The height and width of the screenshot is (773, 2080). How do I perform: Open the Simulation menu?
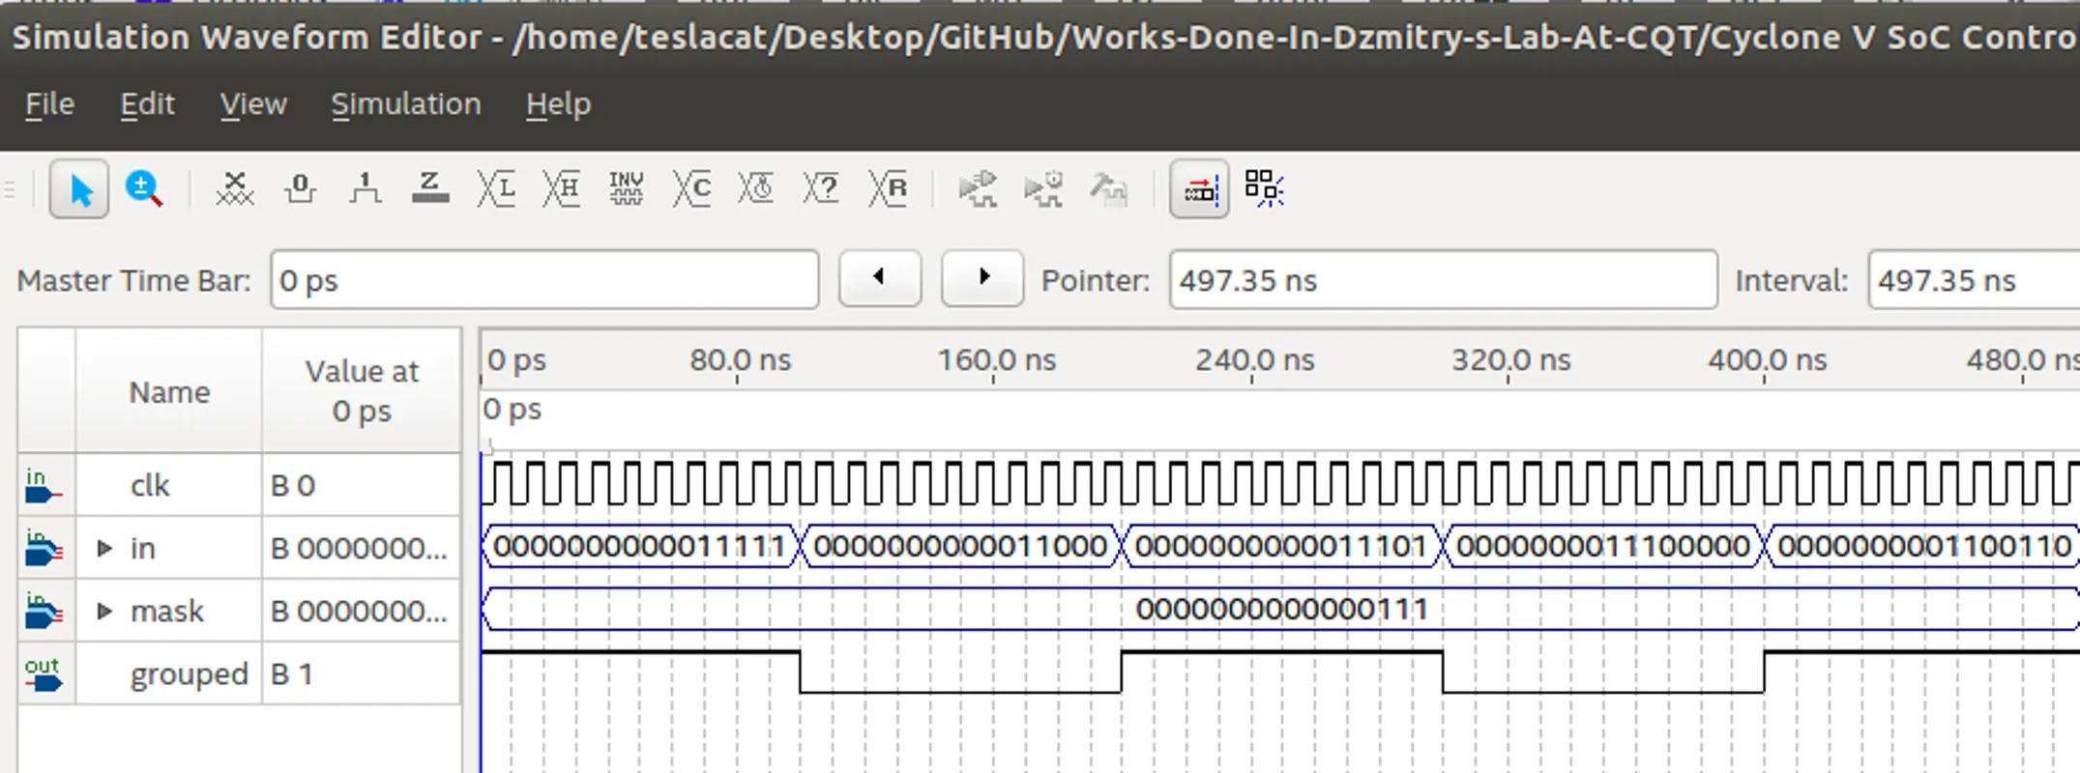(x=405, y=104)
